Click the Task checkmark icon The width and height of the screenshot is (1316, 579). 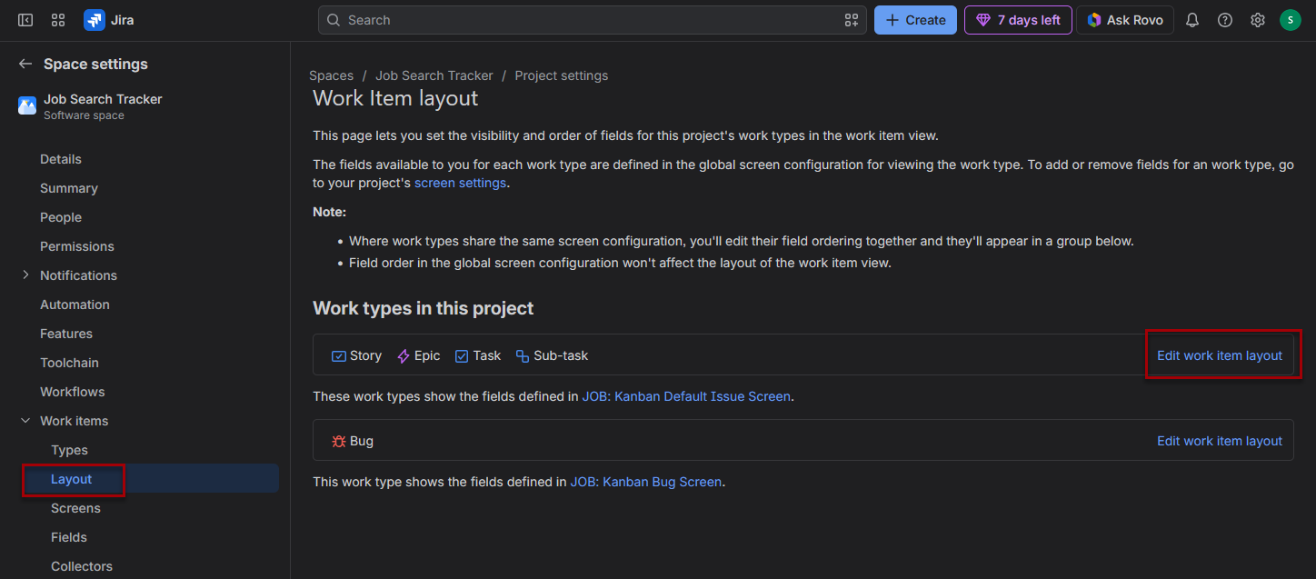pos(462,355)
